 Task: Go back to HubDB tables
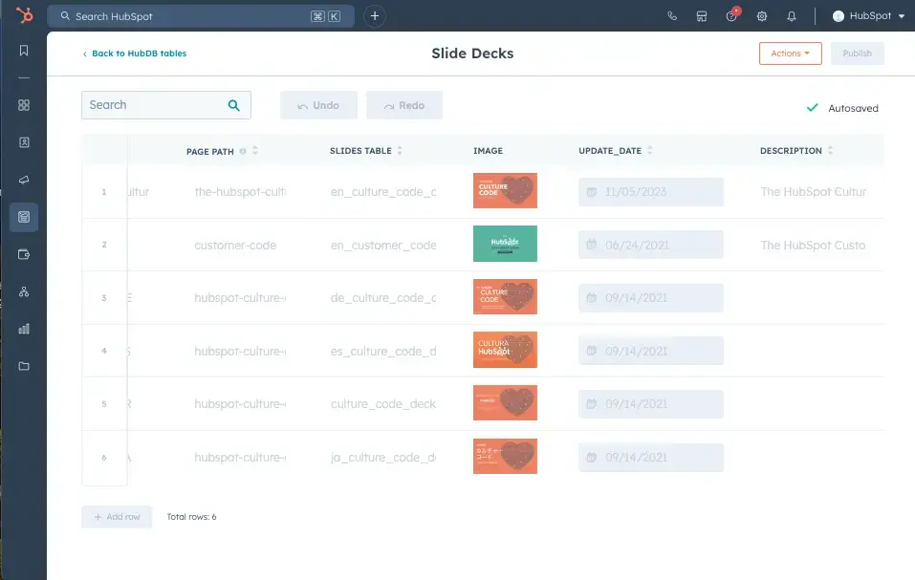(x=135, y=54)
